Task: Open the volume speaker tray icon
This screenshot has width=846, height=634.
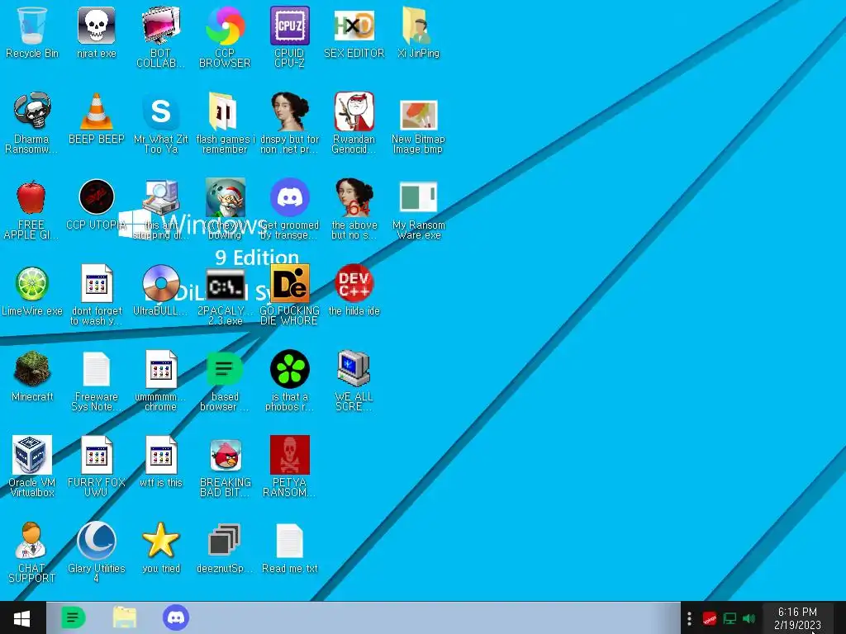Action: (x=749, y=618)
